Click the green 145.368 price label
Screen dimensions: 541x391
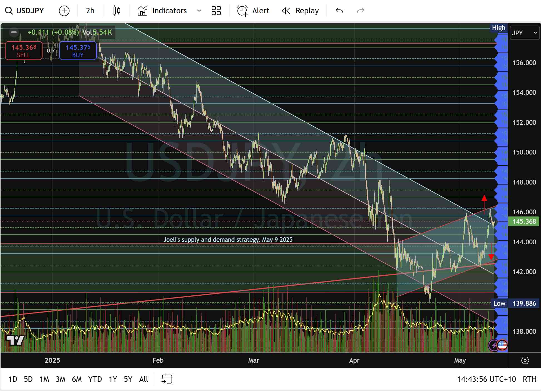524,221
